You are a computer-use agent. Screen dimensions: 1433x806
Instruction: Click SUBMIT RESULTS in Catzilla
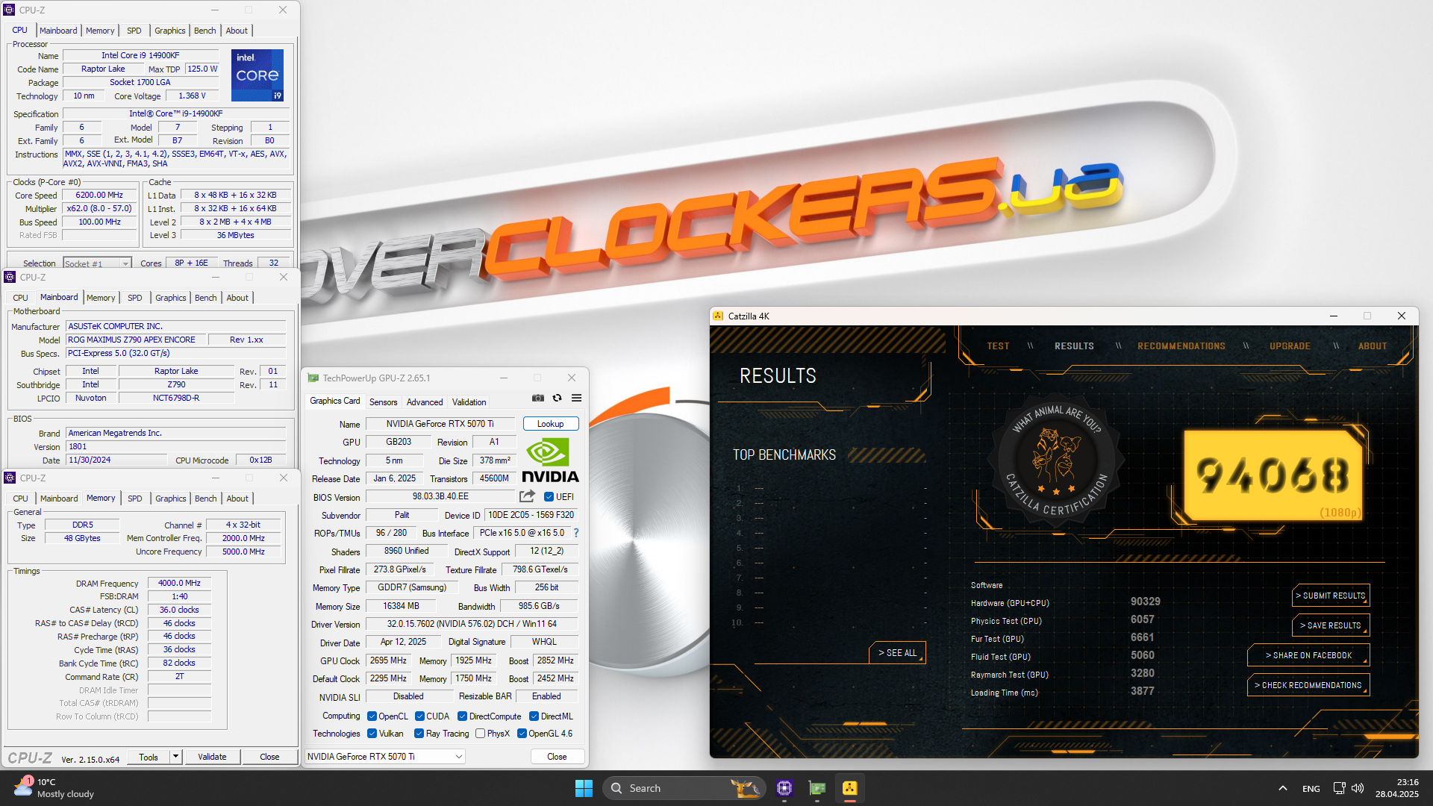pos(1331,596)
